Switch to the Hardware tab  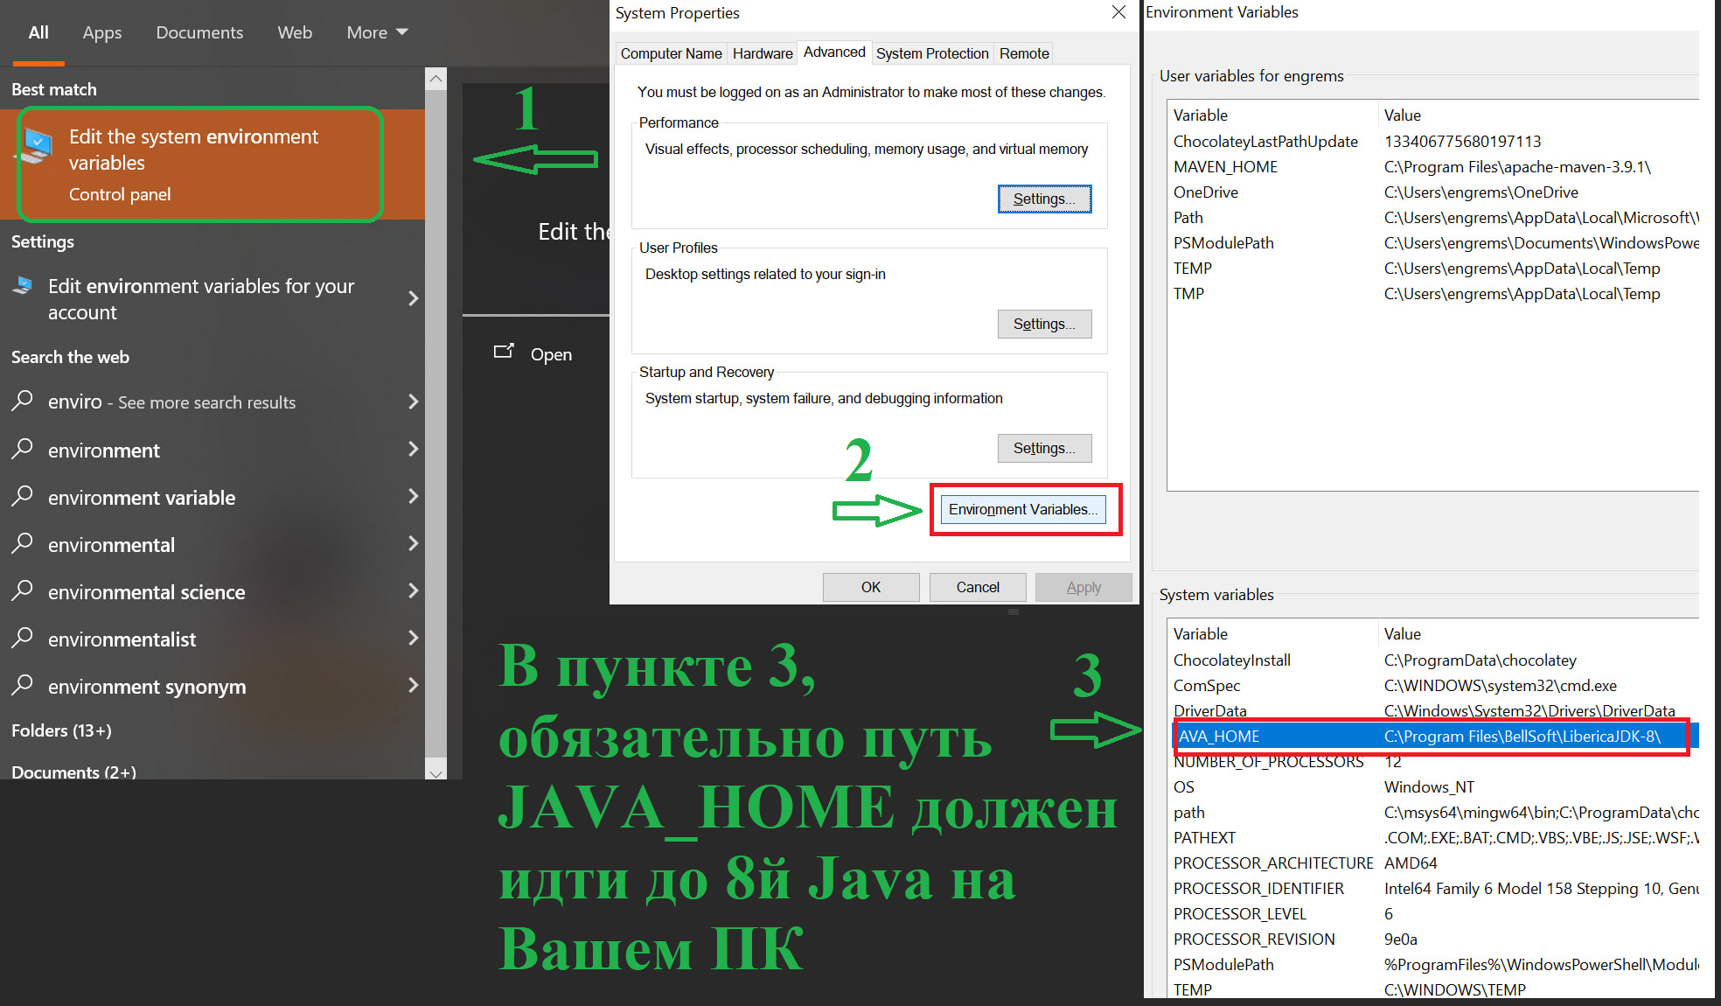pos(762,53)
